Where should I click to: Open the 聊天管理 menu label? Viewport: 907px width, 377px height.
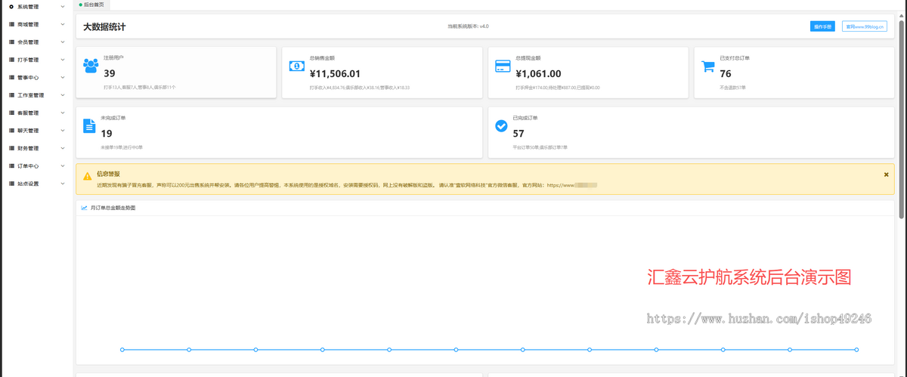pyautogui.click(x=28, y=131)
